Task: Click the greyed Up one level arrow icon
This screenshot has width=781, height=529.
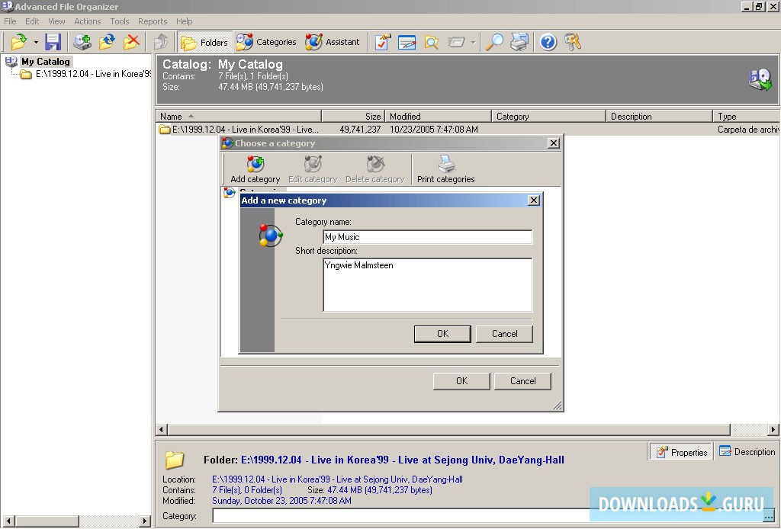Action: pos(160,42)
